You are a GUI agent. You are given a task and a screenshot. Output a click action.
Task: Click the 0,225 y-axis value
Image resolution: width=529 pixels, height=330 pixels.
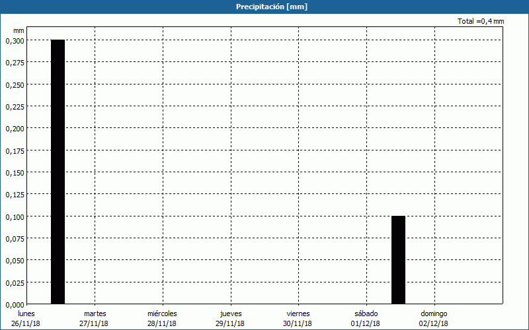(15, 107)
